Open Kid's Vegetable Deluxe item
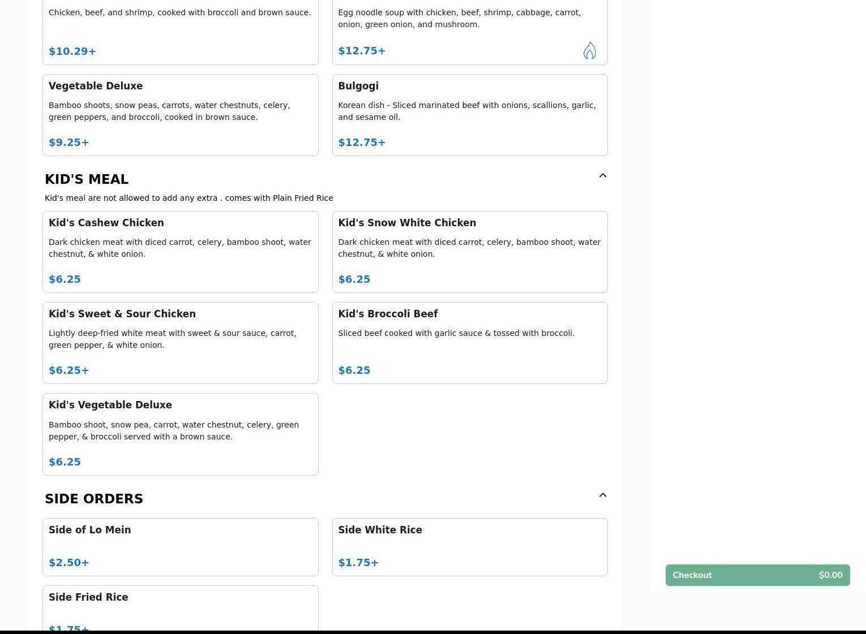The width and height of the screenshot is (866, 634). 180,434
